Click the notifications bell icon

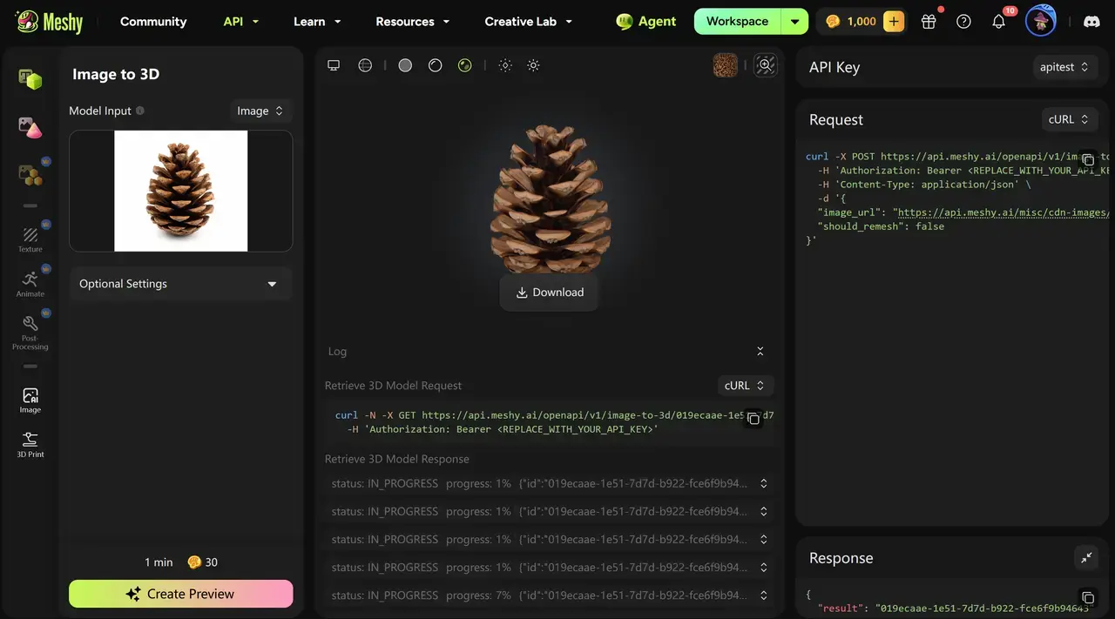point(999,22)
